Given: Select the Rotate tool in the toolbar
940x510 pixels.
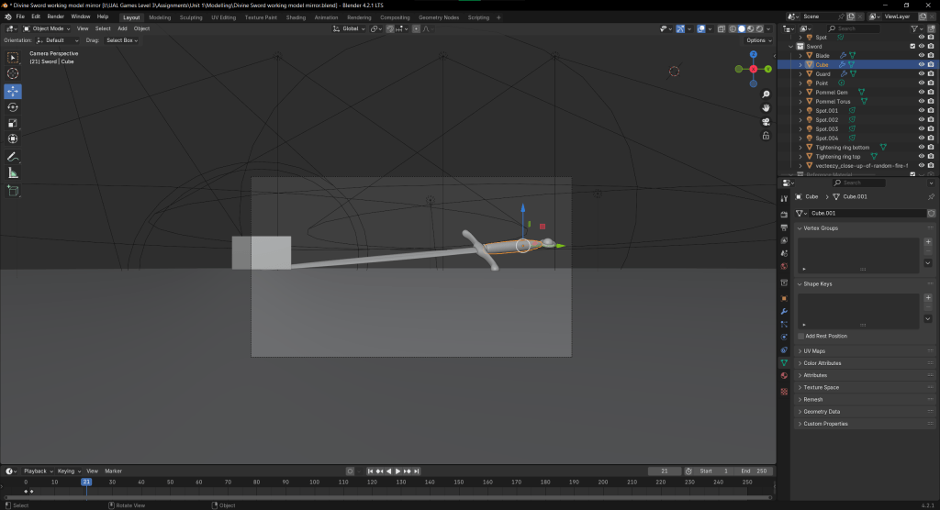Looking at the screenshot, I should tap(13, 107).
